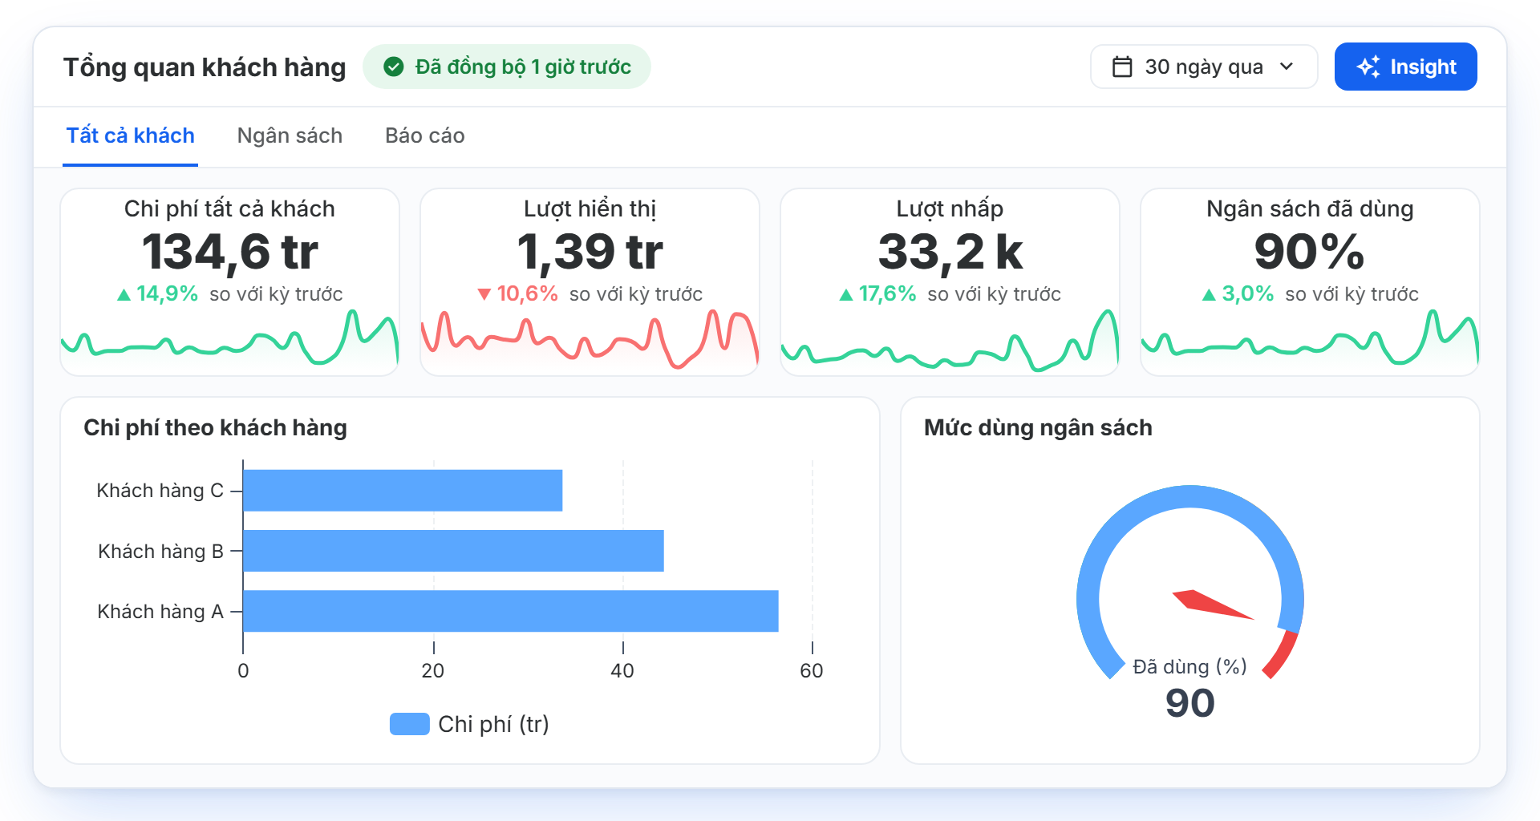Click the Chi phí (tr) legend color swatch
Image resolution: width=1540 pixels, height=821 pixels.
(x=410, y=724)
